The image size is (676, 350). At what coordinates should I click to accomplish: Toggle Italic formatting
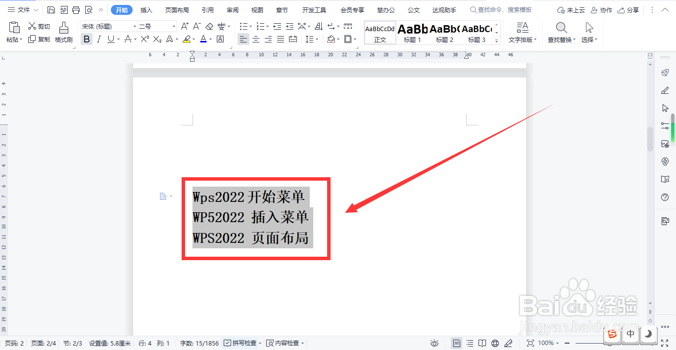99,39
